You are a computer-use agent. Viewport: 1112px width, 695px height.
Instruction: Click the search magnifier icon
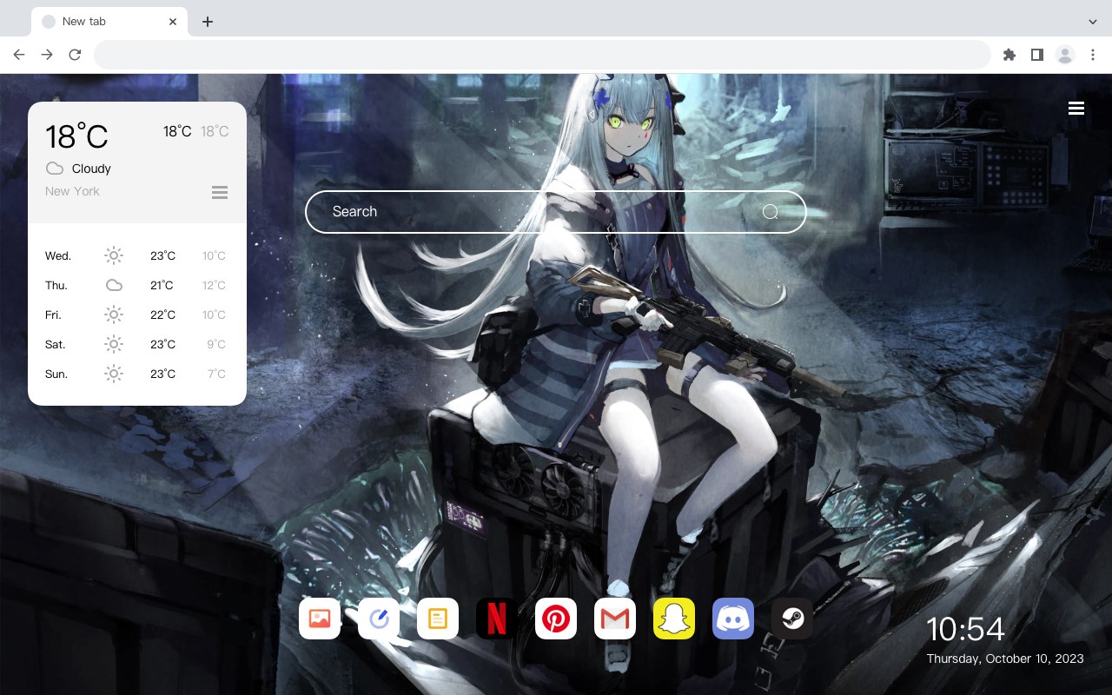click(771, 212)
